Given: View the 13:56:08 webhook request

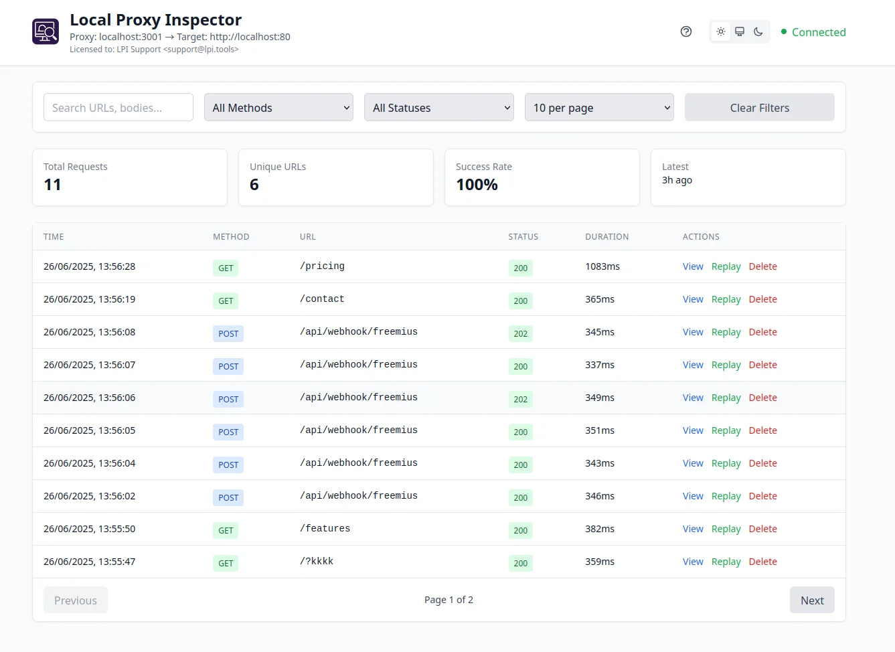Looking at the screenshot, I should 693,332.
